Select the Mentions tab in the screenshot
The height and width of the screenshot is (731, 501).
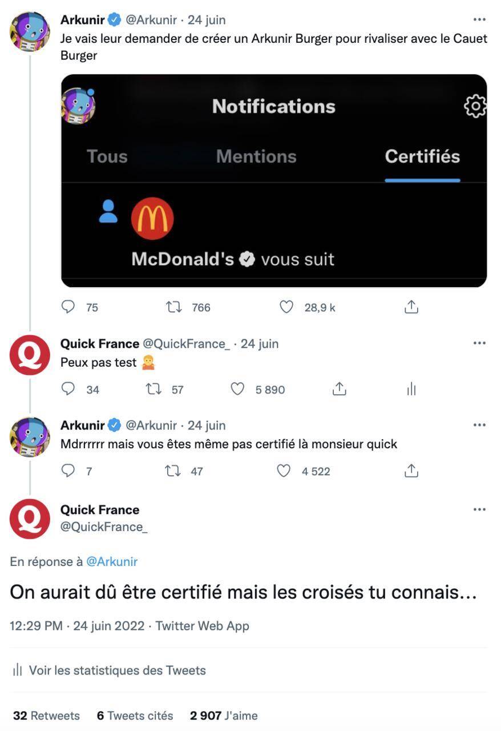click(256, 156)
